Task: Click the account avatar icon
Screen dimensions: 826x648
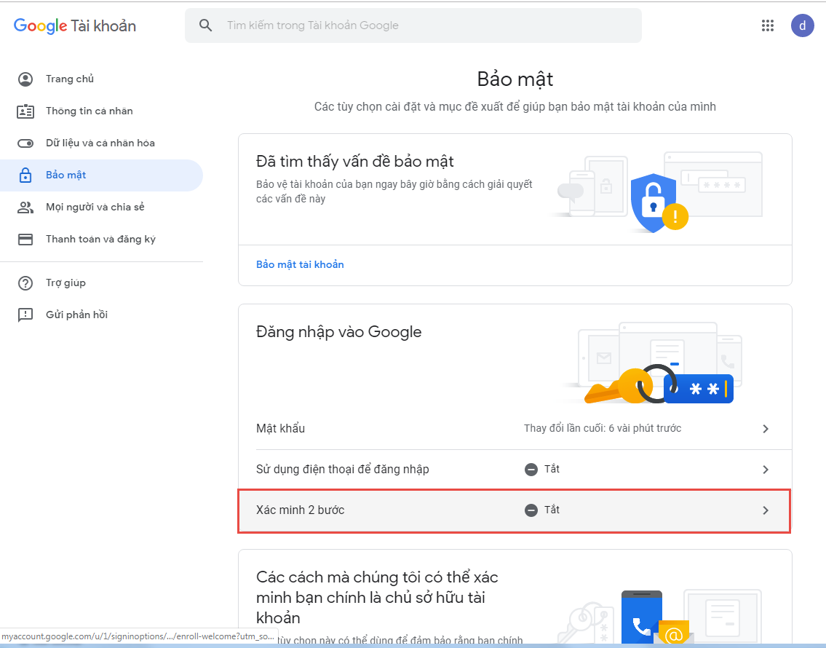Action: (802, 25)
